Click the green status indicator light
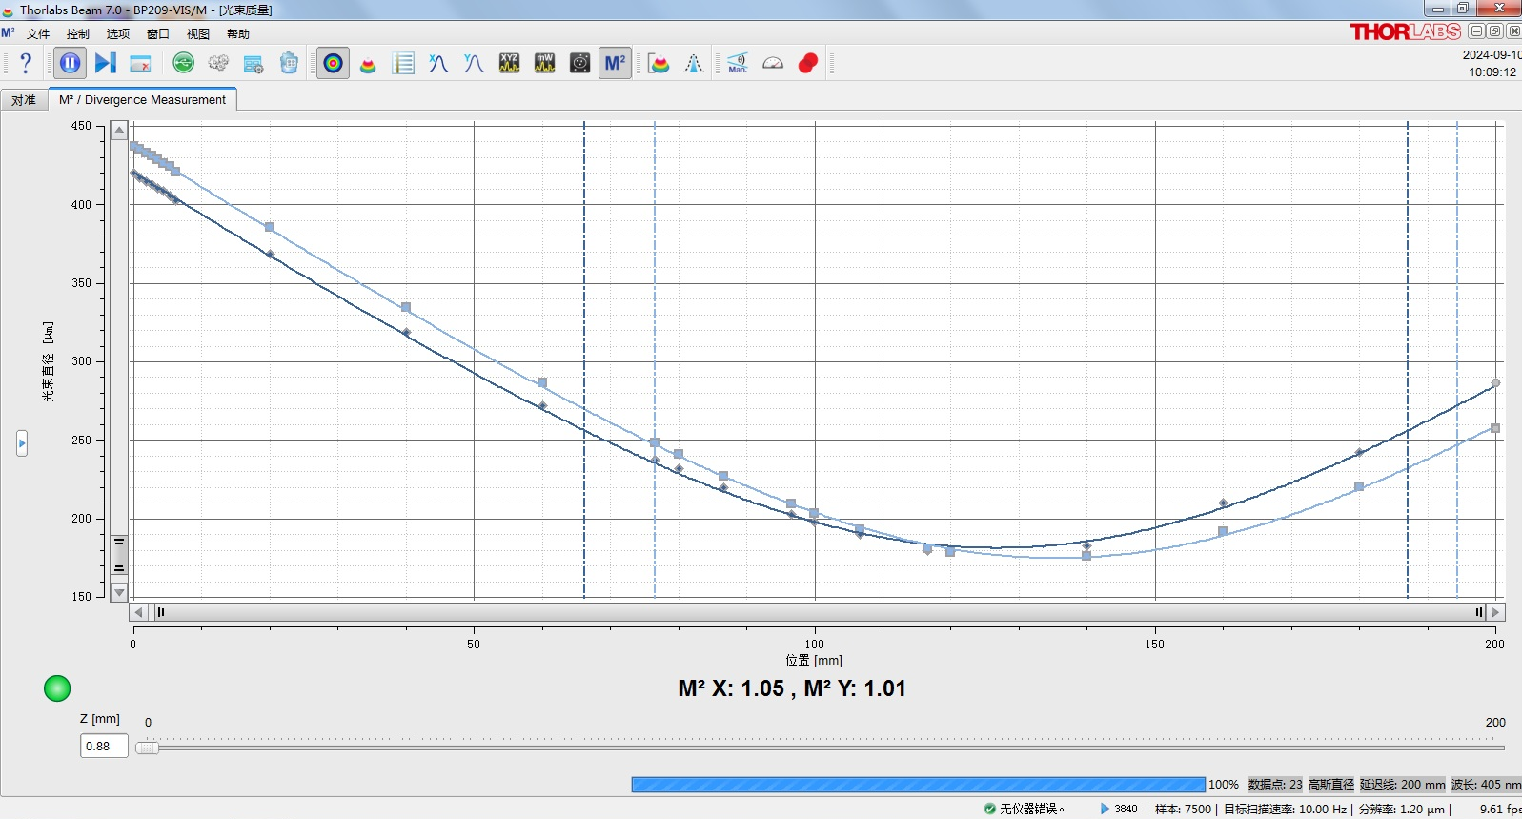Viewport: 1522px width, 821px height. tap(57, 688)
